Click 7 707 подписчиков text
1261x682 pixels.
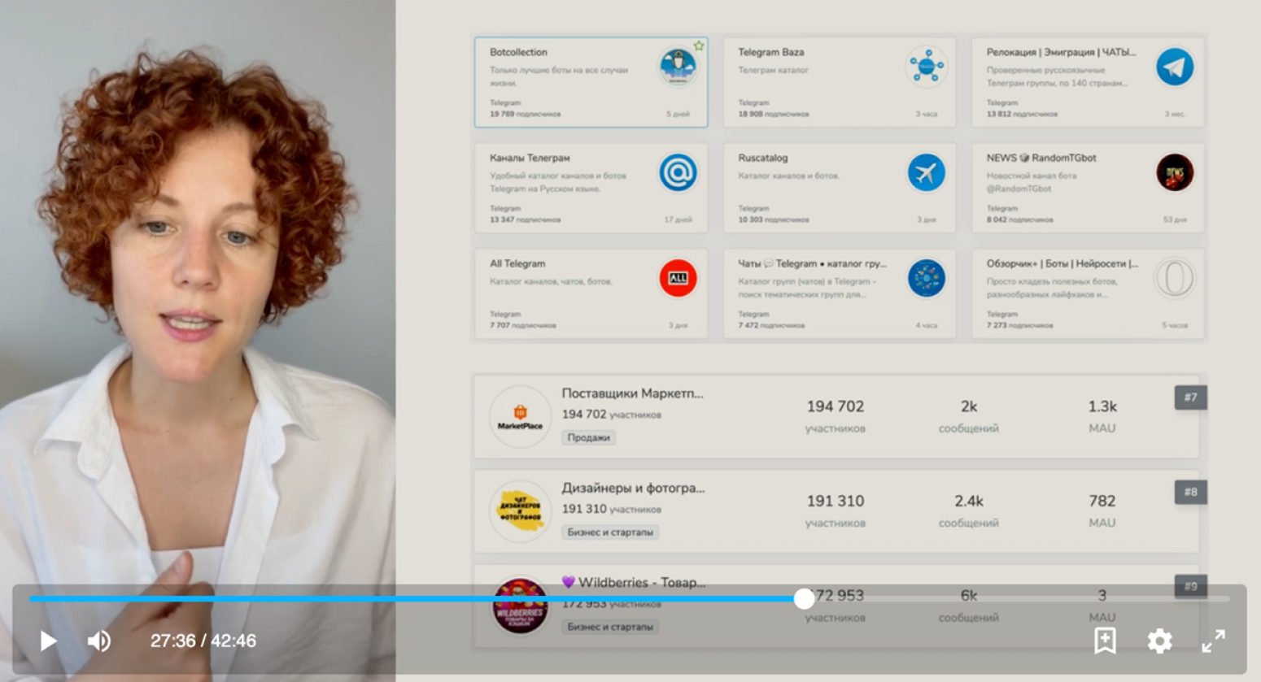pyautogui.click(x=522, y=326)
